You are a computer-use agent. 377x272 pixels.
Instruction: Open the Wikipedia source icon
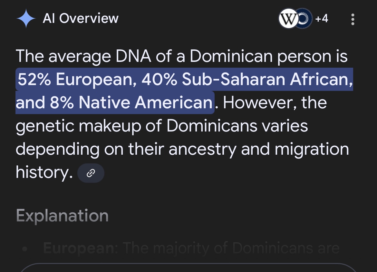(288, 19)
